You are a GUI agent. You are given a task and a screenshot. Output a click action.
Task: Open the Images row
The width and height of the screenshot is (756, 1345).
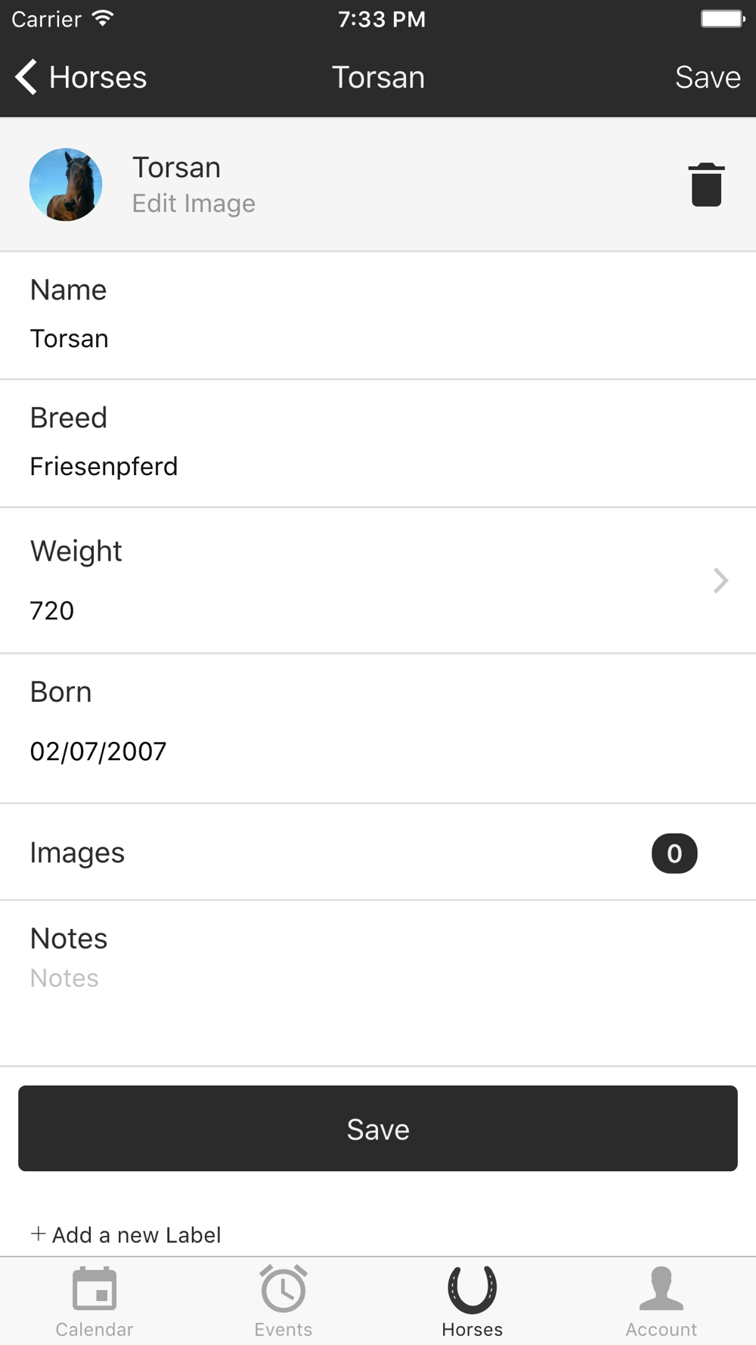[x=302, y=853]
